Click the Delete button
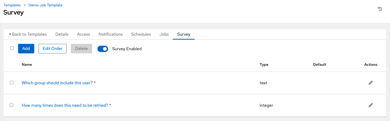The image size is (390, 121). tap(81, 49)
